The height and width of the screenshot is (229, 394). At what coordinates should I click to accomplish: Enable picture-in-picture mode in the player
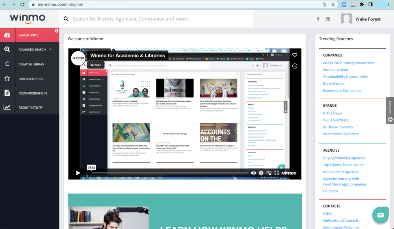pos(269,173)
